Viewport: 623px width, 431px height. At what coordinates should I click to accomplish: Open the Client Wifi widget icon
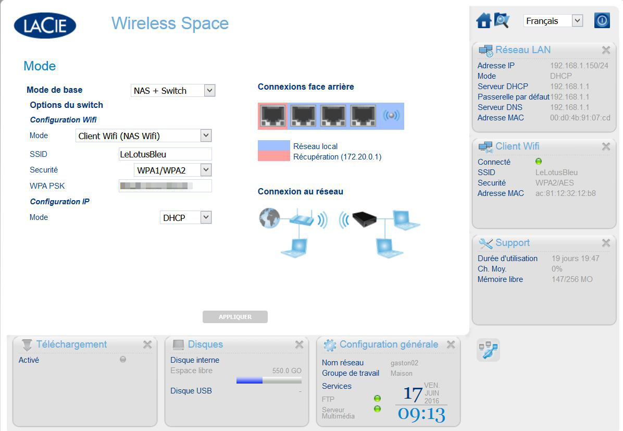click(x=485, y=147)
